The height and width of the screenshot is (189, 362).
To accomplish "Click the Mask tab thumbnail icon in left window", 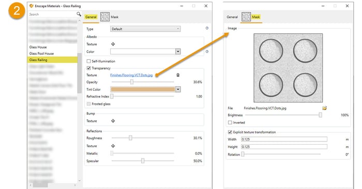I will (105, 17).
